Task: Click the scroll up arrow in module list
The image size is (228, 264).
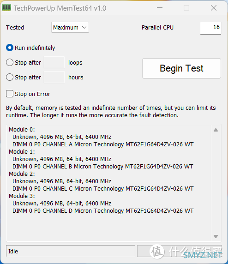Action: [216, 130]
